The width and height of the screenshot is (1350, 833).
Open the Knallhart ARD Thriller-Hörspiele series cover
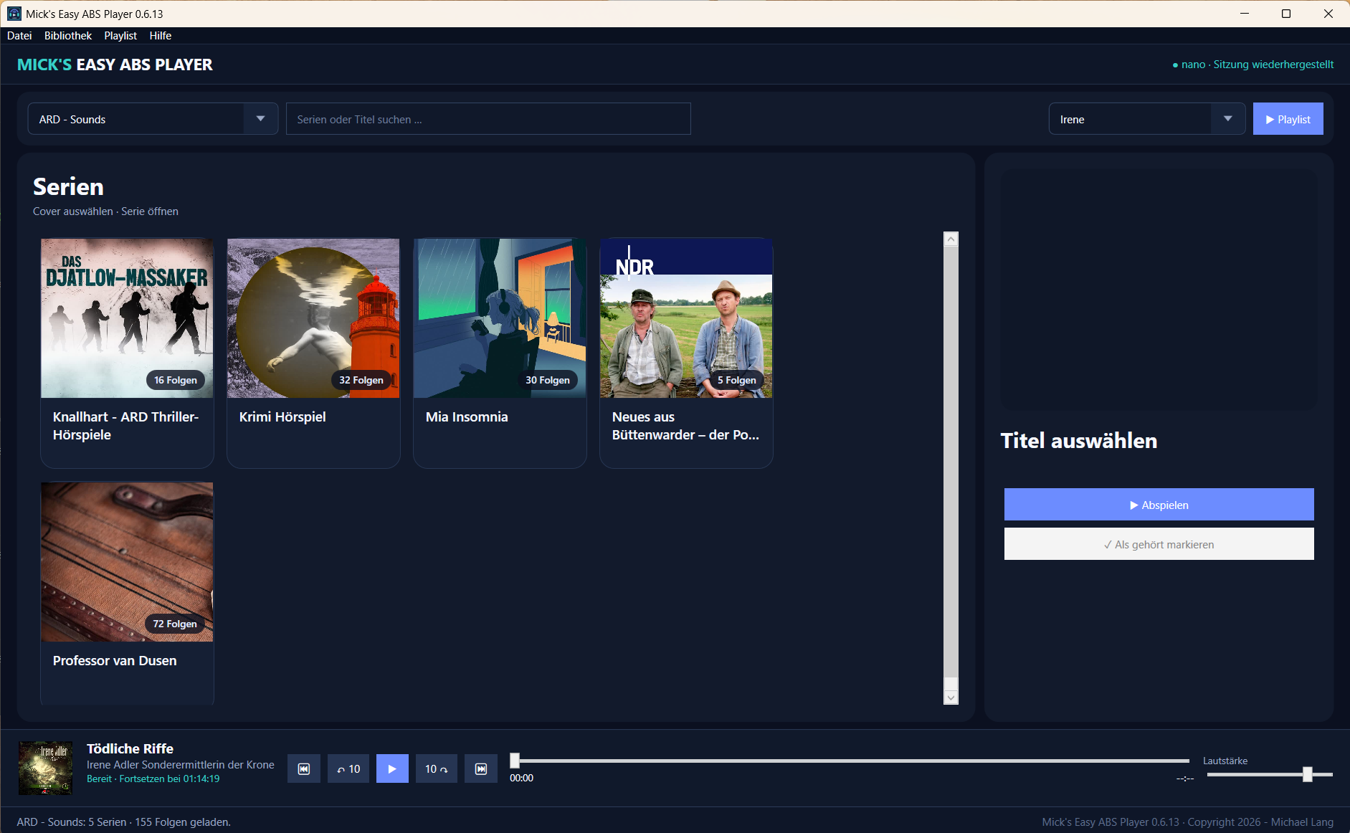[127, 318]
